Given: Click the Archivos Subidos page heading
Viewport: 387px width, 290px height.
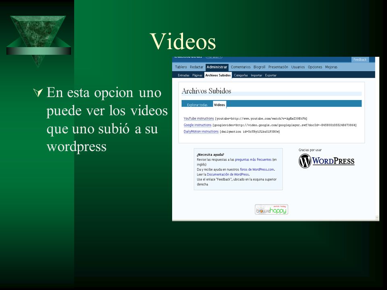Looking at the screenshot, I should [206, 91].
